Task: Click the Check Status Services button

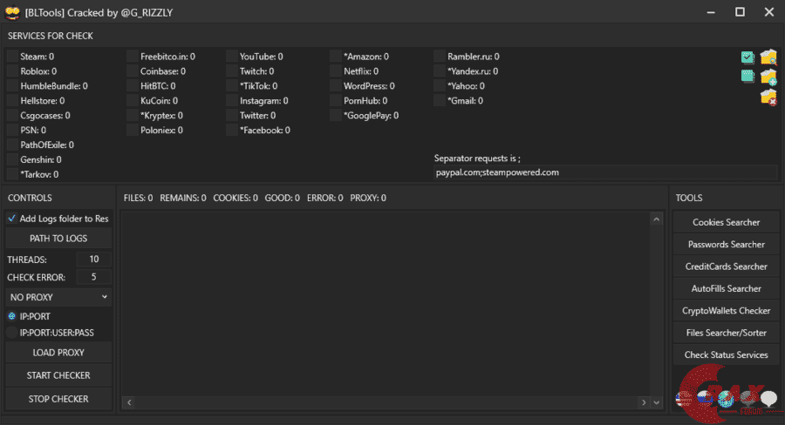Action: click(x=726, y=354)
